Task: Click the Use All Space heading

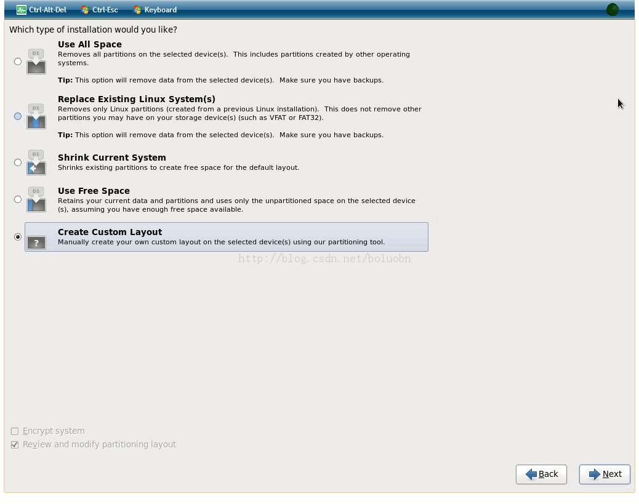Action: click(90, 44)
